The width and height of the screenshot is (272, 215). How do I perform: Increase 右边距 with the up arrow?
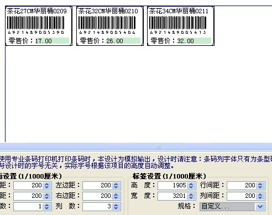click(x=116, y=194)
